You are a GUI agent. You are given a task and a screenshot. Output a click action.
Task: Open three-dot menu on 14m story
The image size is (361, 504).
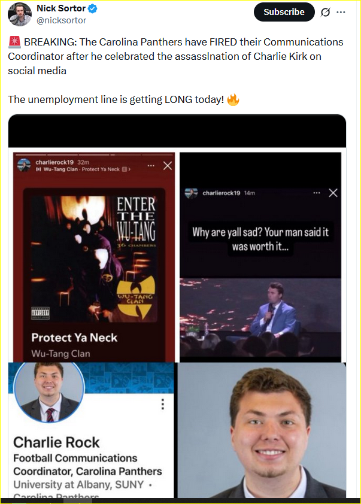(x=317, y=193)
